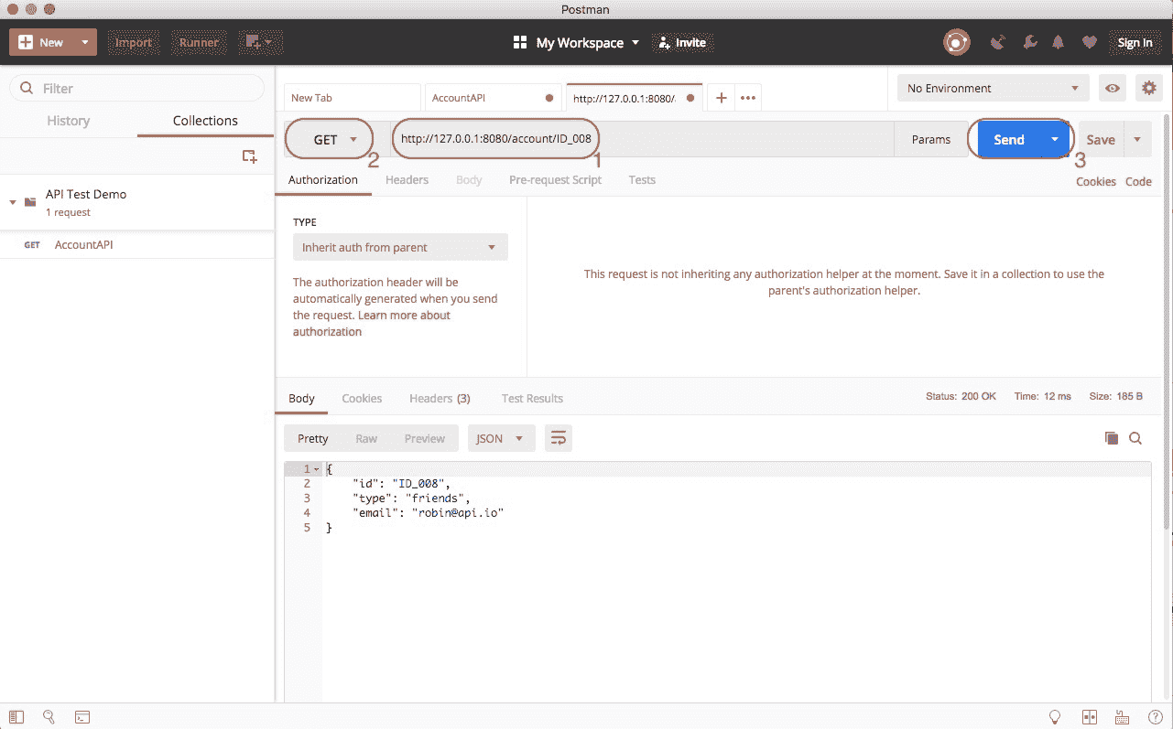Open find and replace in status bar
Viewport: 1173px width, 729px height.
49,717
